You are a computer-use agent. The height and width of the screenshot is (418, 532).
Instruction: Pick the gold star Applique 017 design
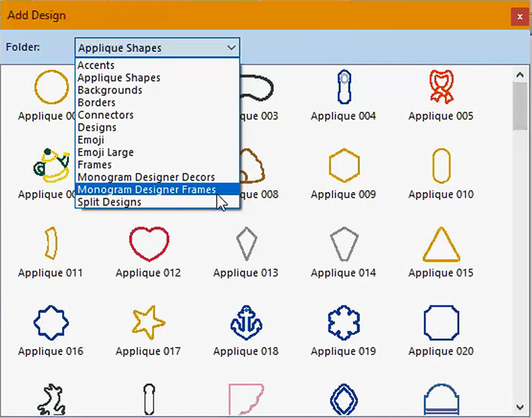pos(148,322)
